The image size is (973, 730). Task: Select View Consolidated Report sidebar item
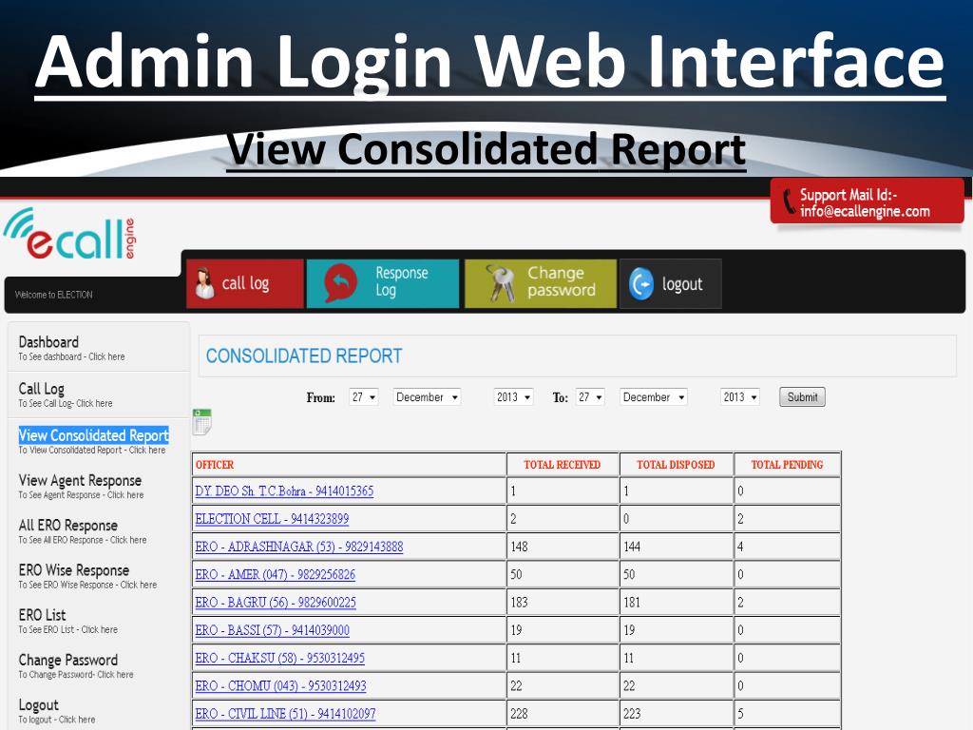coord(94,435)
